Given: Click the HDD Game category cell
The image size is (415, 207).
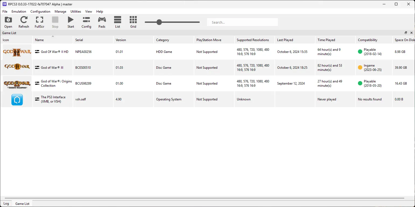Looking at the screenshot, I should click(x=174, y=52).
